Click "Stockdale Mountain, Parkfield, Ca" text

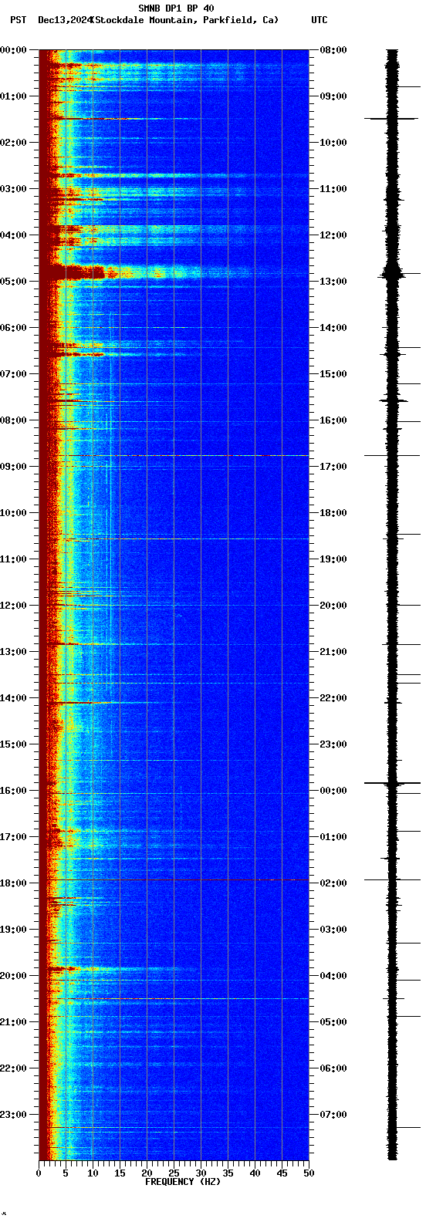[x=184, y=20]
